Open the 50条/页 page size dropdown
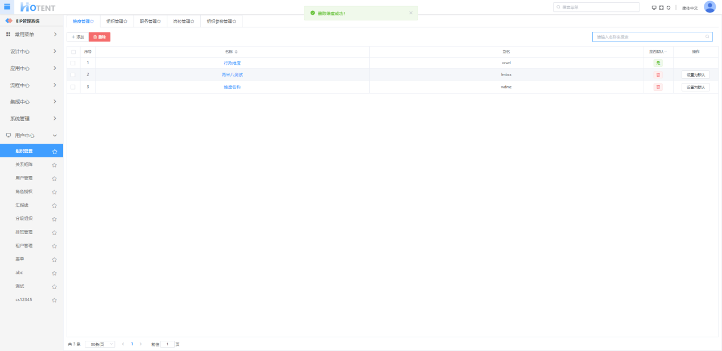The width and height of the screenshot is (722, 351). point(100,344)
